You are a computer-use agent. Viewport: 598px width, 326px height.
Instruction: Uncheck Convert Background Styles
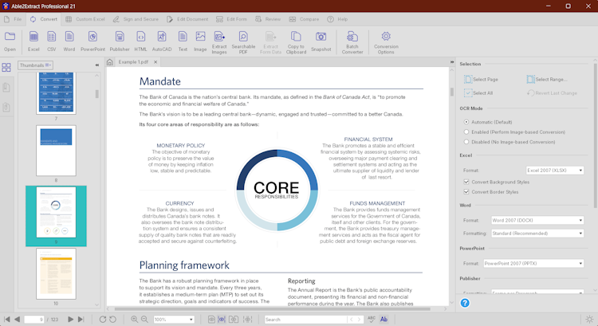point(466,182)
